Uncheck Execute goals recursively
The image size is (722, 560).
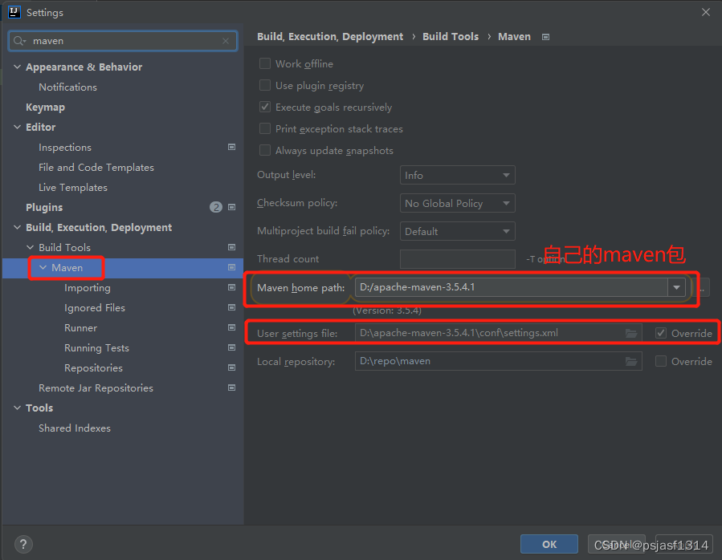coord(265,107)
